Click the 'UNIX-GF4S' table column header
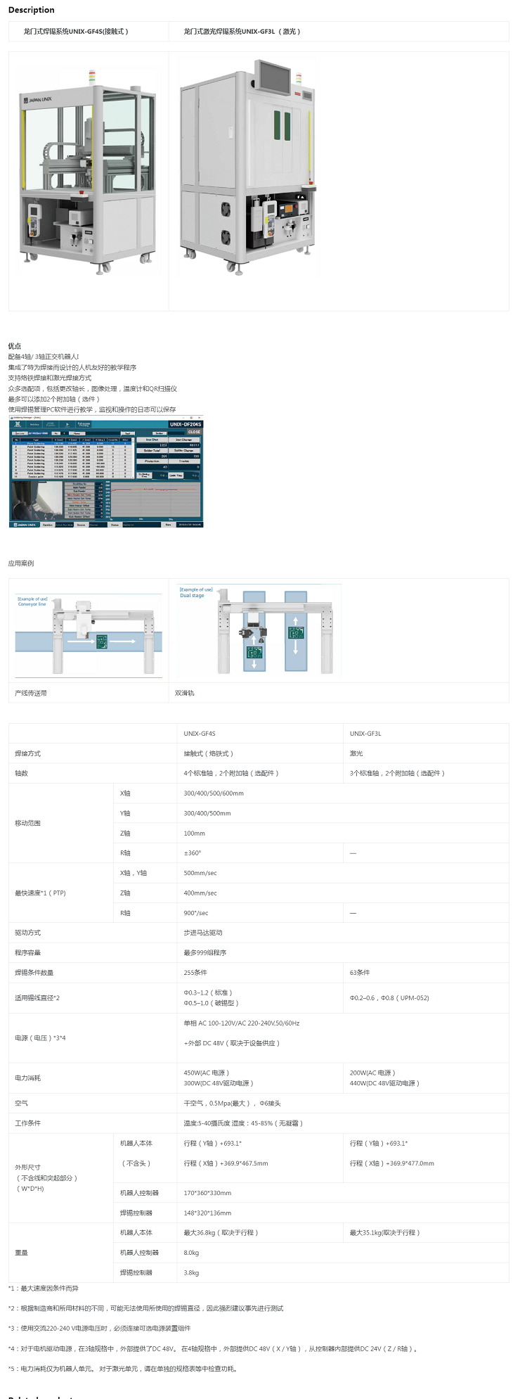The height and width of the screenshot is (1399, 527). [200, 734]
